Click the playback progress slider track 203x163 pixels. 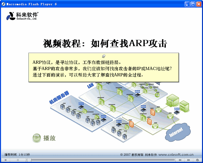[x=100, y=160]
